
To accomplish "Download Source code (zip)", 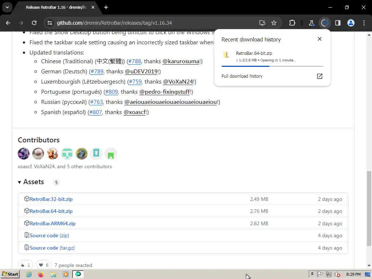I will [49, 235].
